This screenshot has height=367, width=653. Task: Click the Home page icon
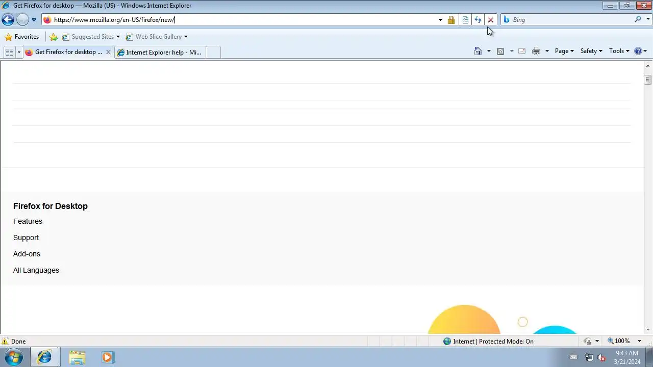(x=478, y=51)
